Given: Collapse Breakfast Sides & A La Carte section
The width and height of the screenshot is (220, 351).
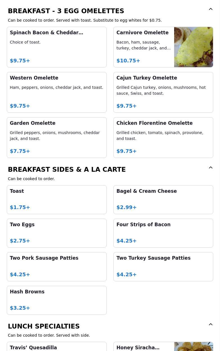Looking at the screenshot, I should (x=210, y=168).
